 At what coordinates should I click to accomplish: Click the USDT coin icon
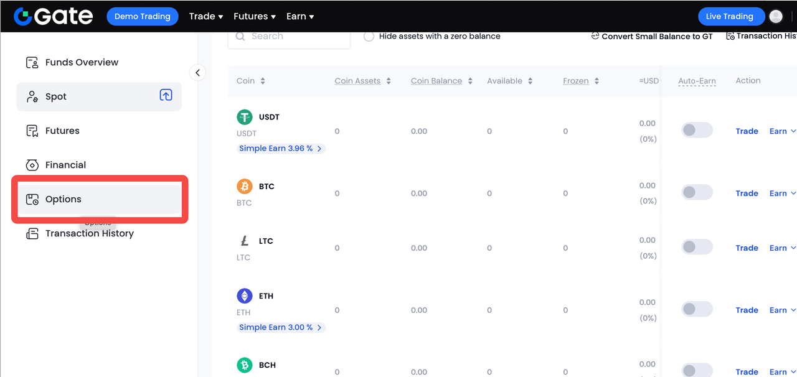coord(245,117)
